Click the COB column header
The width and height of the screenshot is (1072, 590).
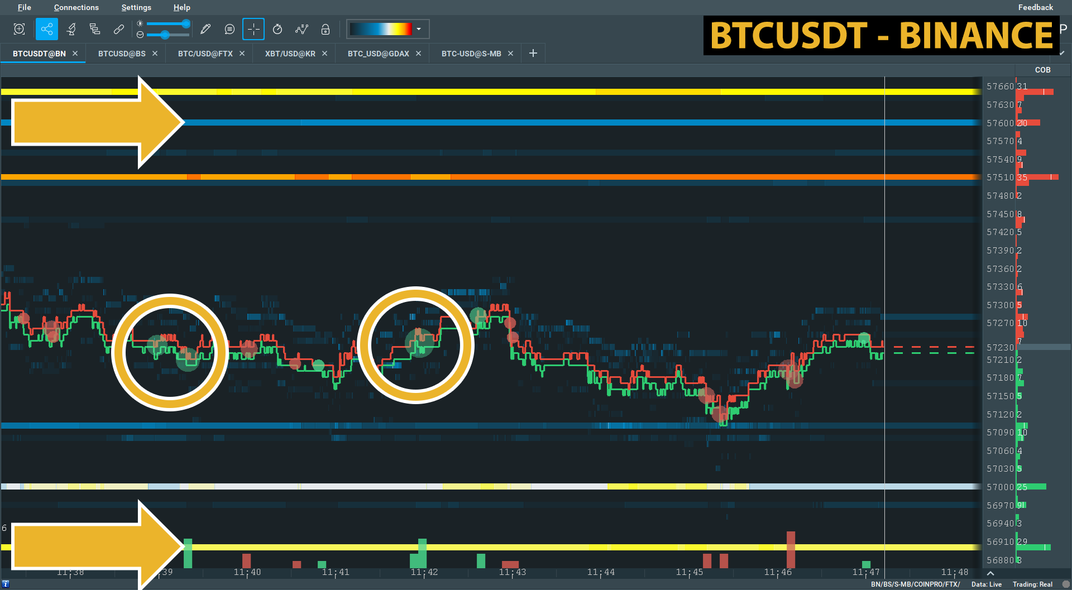1042,70
